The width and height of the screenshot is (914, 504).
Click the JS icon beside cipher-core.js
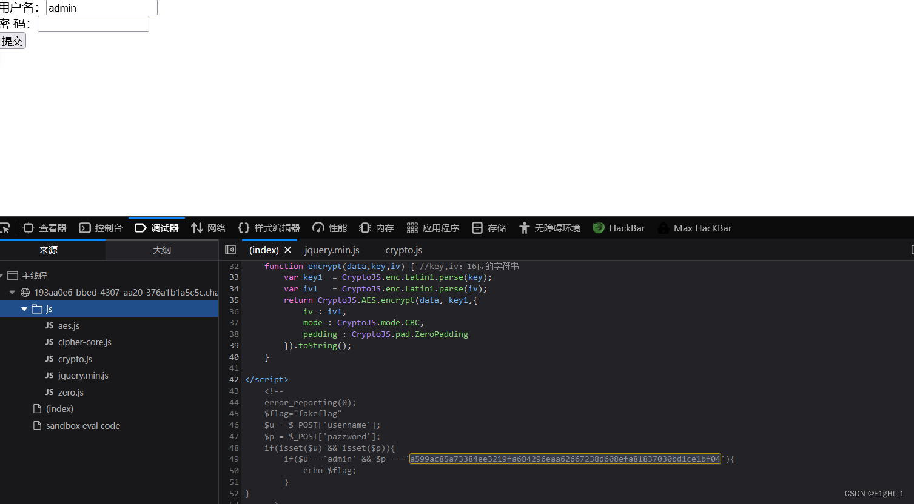pyautogui.click(x=50, y=342)
